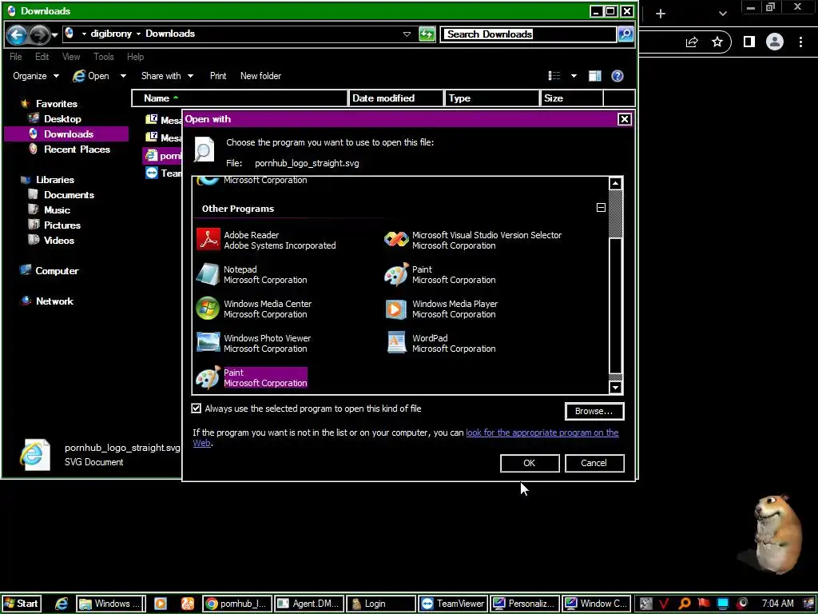This screenshot has height=614, width=818.
Task: Open Desktop in Favorites sidebar
Action: (x=62, y=119)
